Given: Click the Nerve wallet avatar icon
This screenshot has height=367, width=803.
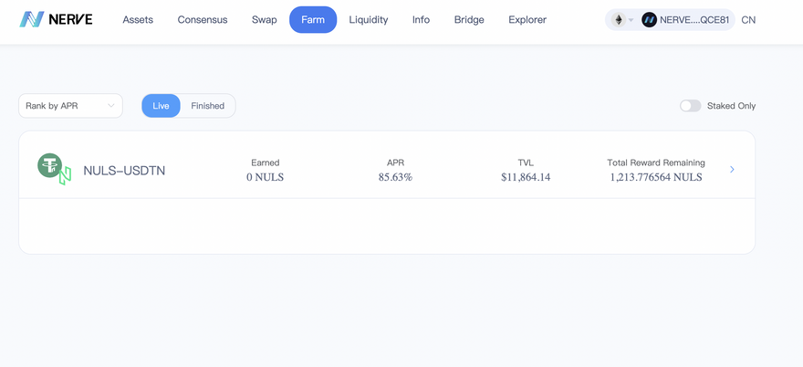Looking at the screenshot, I should click(x=650, y=20).
